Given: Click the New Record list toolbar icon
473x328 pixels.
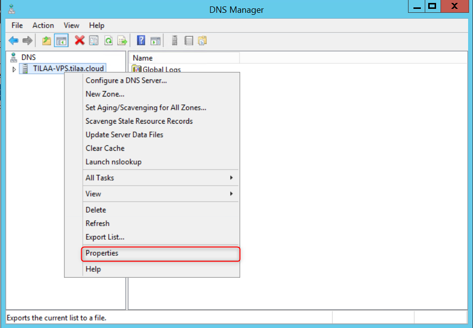Looking at the screenshot, I should [x=189, y=40].
